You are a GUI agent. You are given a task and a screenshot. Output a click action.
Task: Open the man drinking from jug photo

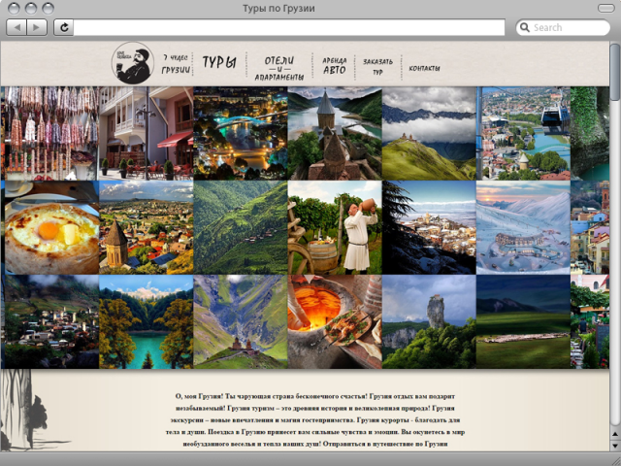pyautogui.click(x=335, y=227)
